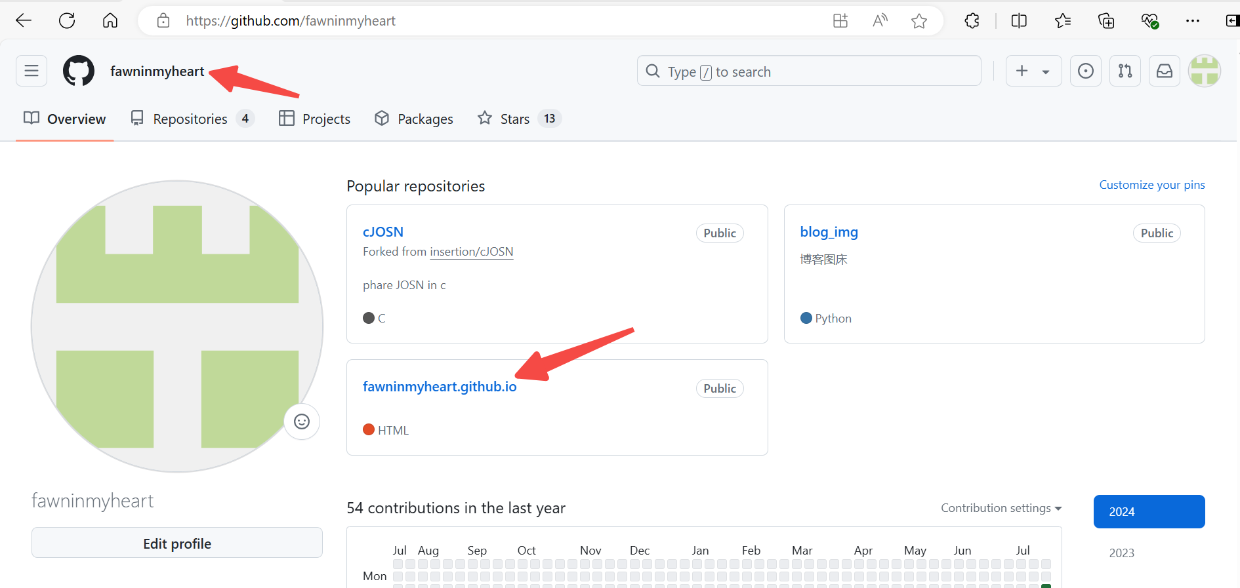
Task: Toggle split screen view icon
Action: 1019,21
